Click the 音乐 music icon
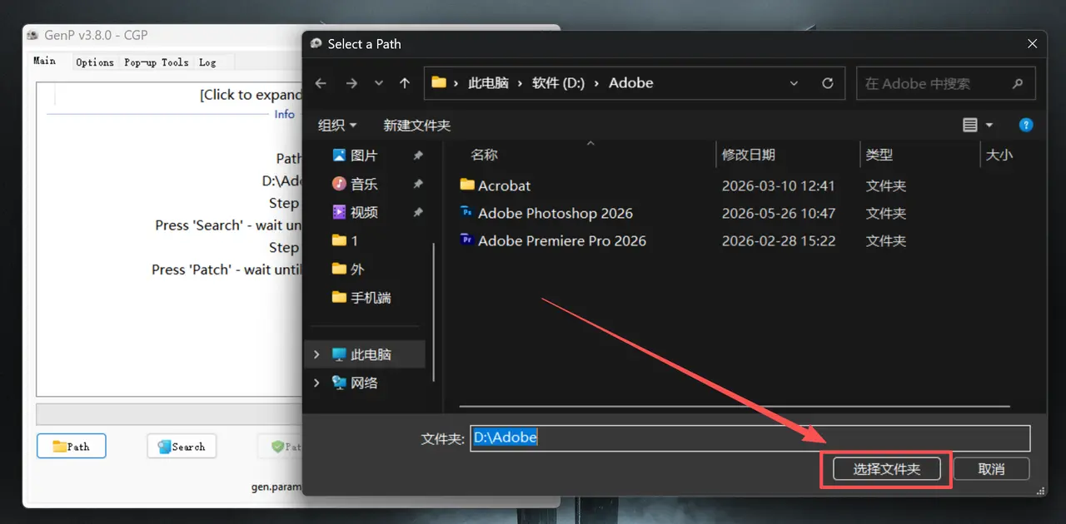 (x=339, y=184)
